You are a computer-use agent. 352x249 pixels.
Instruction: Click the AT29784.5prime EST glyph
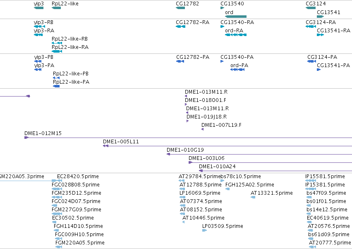(x=182, y=180)
